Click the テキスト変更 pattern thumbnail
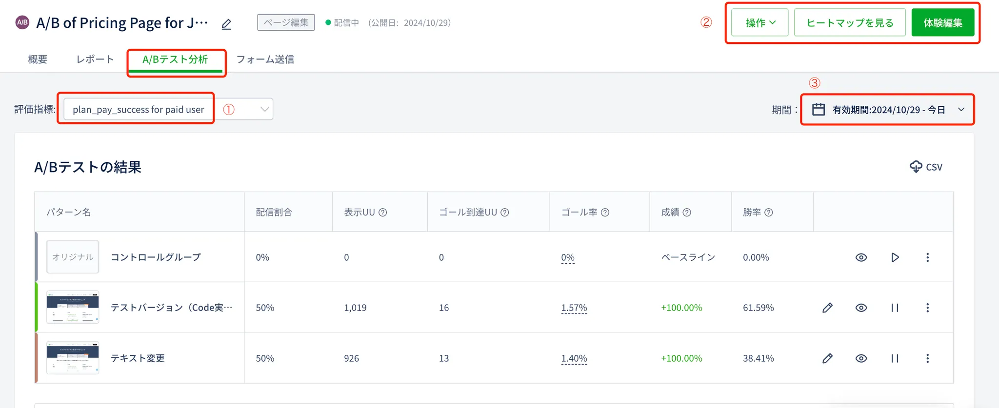 [73, 358]
